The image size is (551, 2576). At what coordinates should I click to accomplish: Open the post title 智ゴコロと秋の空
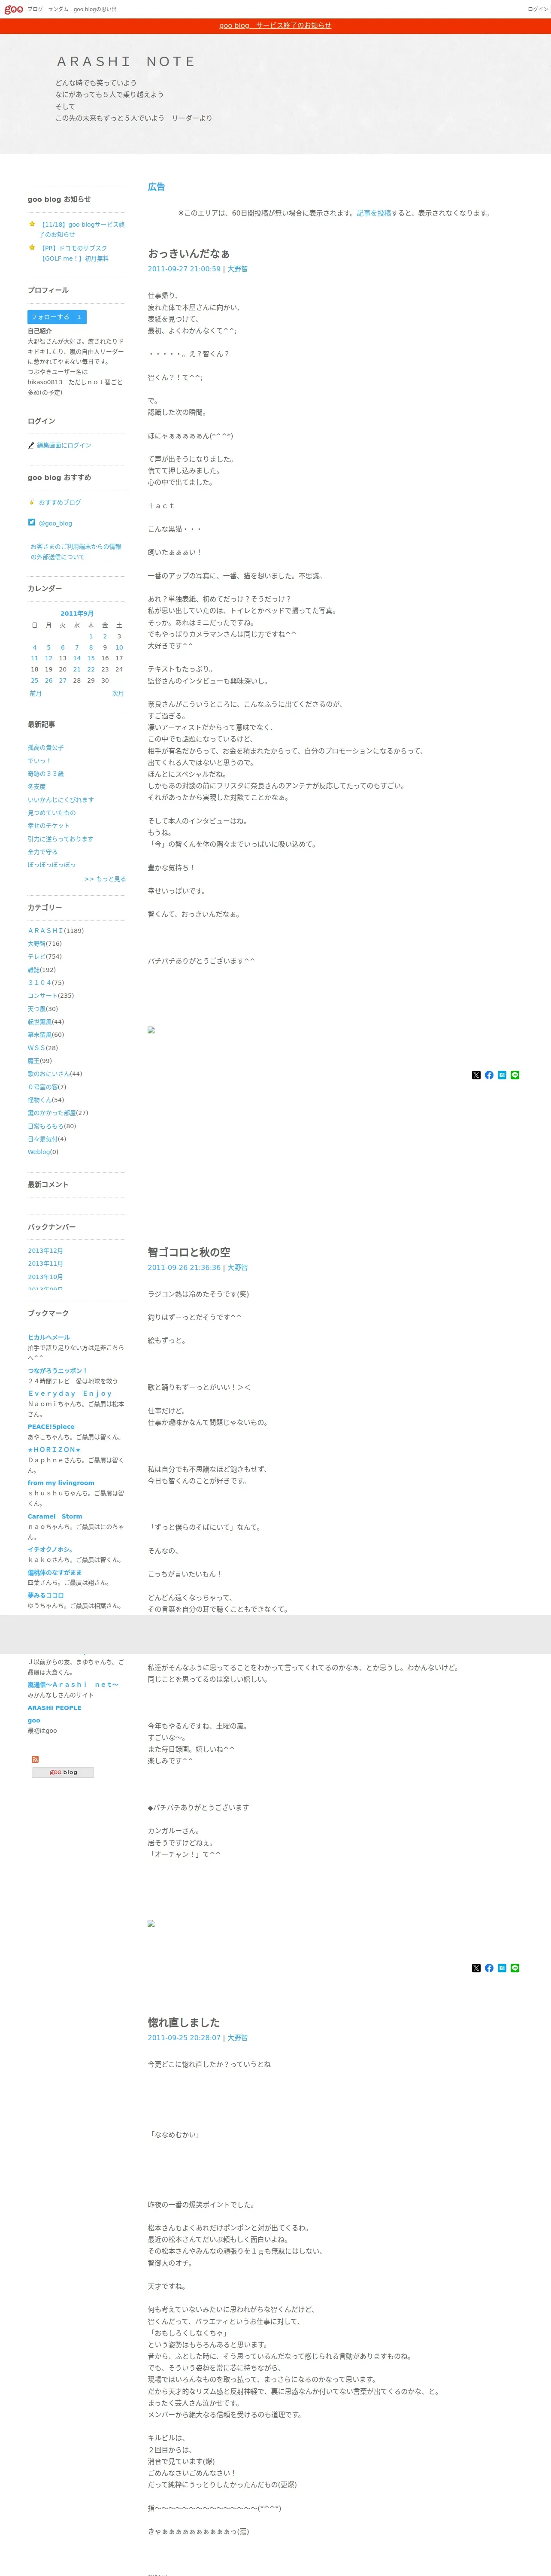click(x=189, y=1252)
